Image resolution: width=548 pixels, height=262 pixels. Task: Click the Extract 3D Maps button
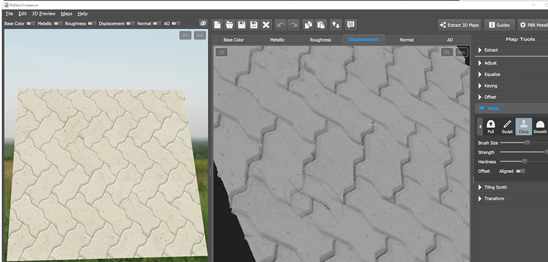coord(459,25)
